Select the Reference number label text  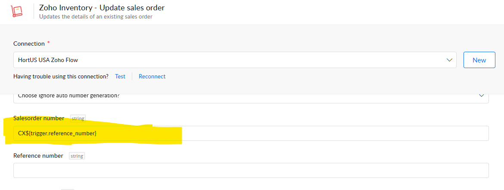point(38,156)
